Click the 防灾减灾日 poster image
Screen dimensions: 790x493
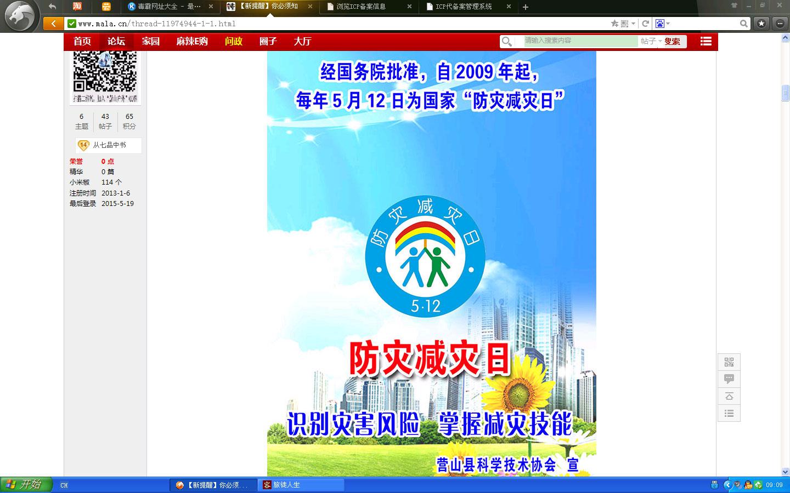pos(432,263)
